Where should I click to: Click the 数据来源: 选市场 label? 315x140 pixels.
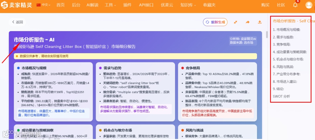(x=242, y=42)
